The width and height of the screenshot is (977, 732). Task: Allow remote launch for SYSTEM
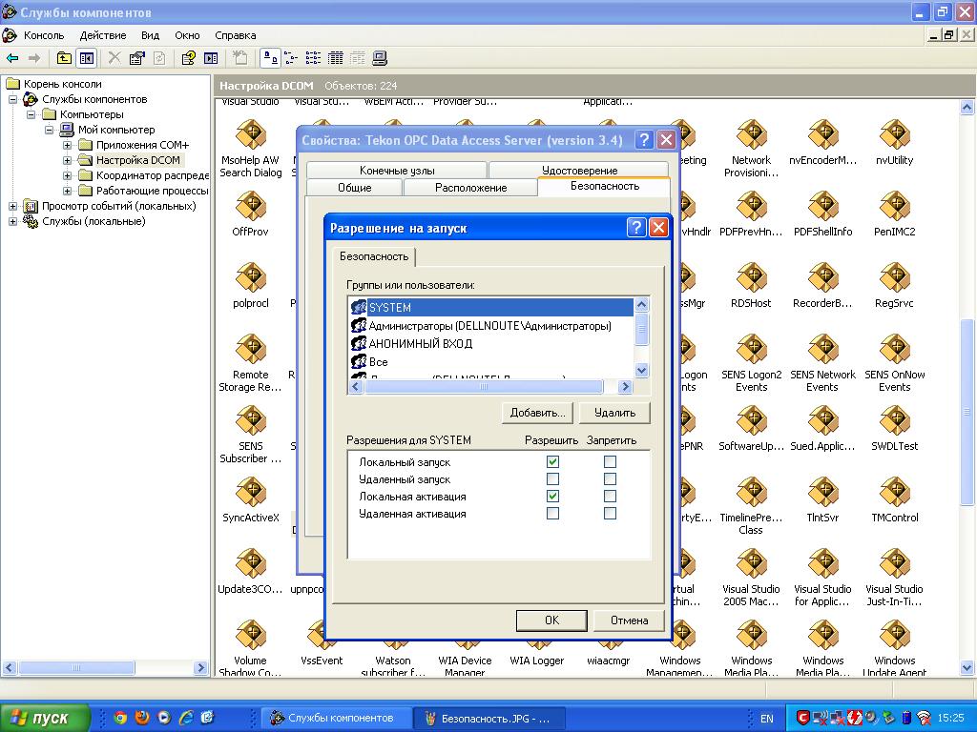[552, 479]
